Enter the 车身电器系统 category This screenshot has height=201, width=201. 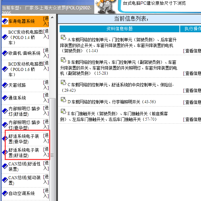click(x=46, y=21)
